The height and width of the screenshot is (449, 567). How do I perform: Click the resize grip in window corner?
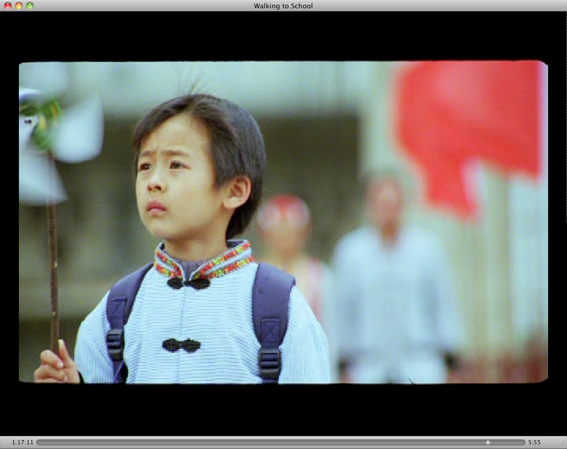coord(562,444)
